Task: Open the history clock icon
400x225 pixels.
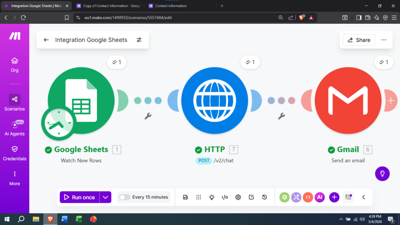Action: pos(264,197)
